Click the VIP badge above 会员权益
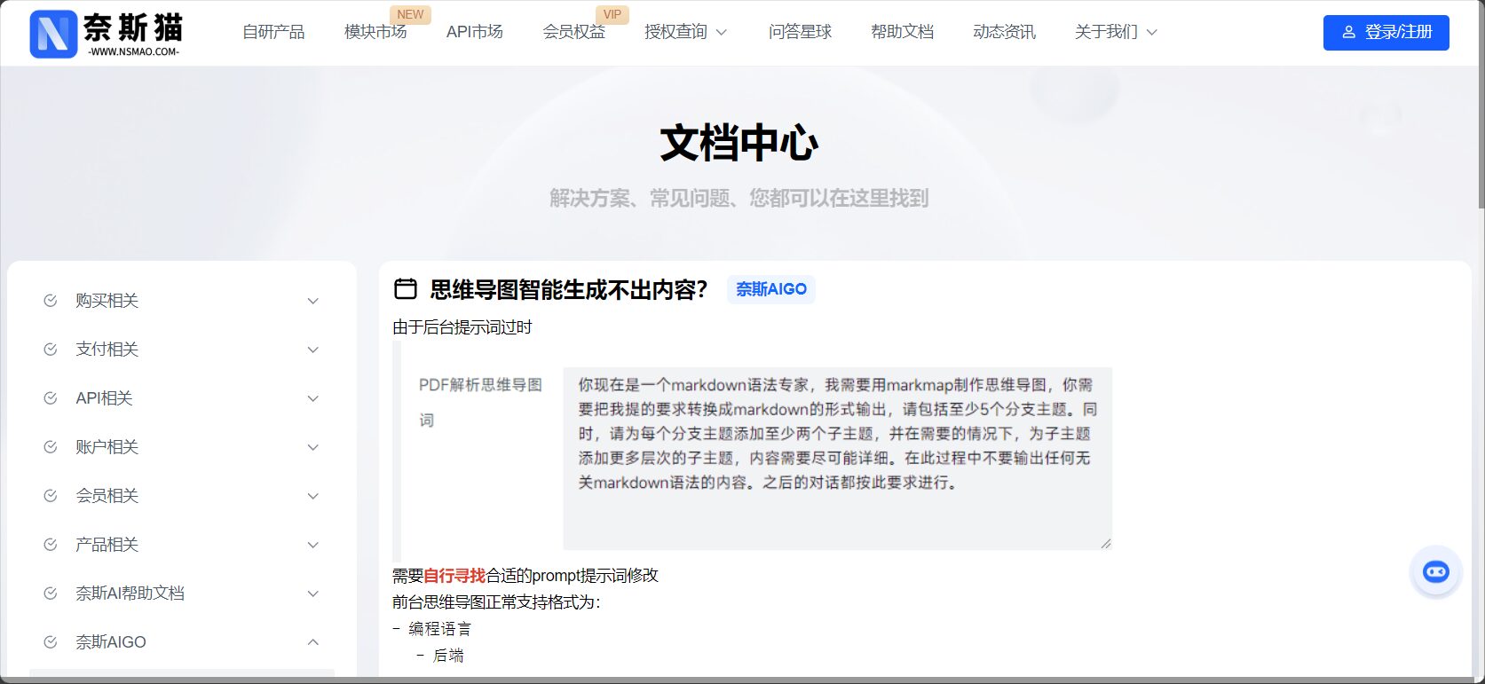 point(612,14)
